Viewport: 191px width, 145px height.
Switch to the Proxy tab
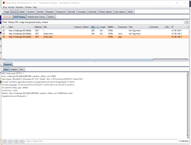[x=14, y=12]
